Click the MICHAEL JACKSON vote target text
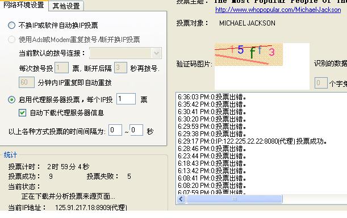Image resolution: width=347 pixels, height=218 pixels. (247, 23)
